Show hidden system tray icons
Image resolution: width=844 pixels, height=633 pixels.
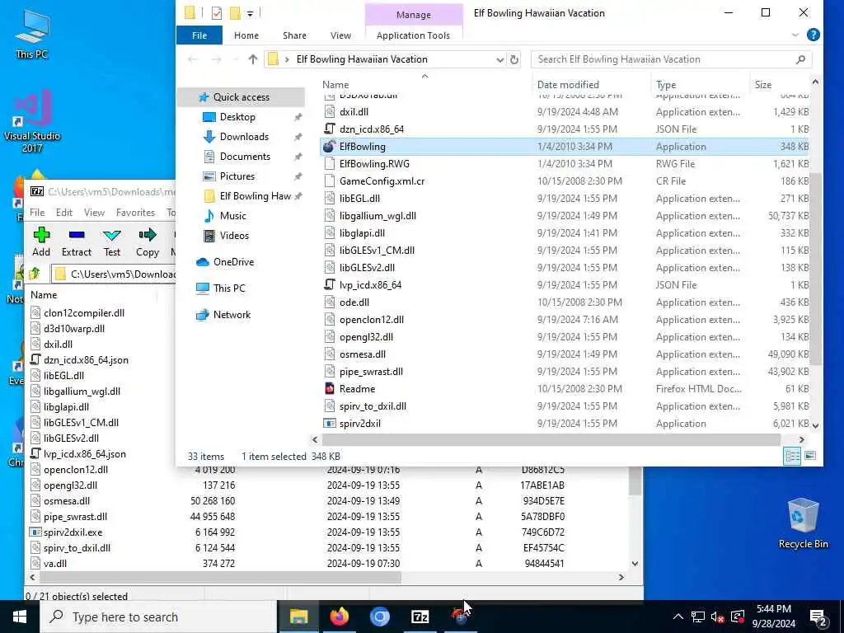click(678, 617)
